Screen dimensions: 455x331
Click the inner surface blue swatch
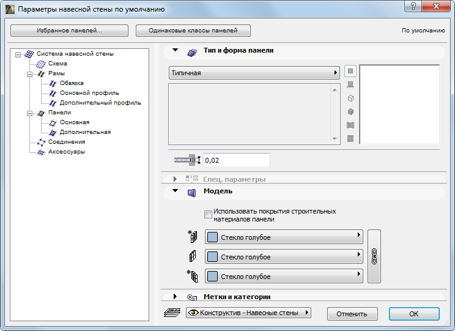tap(212, 276)
